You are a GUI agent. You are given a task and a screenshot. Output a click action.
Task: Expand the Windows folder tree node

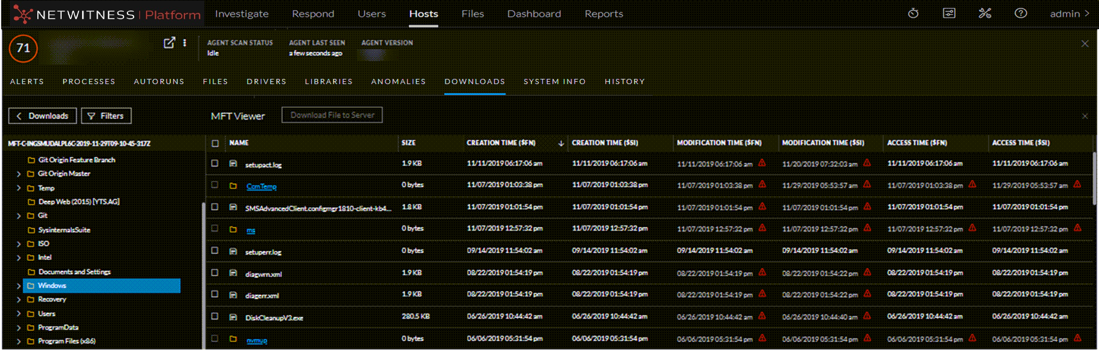[19, 286]
